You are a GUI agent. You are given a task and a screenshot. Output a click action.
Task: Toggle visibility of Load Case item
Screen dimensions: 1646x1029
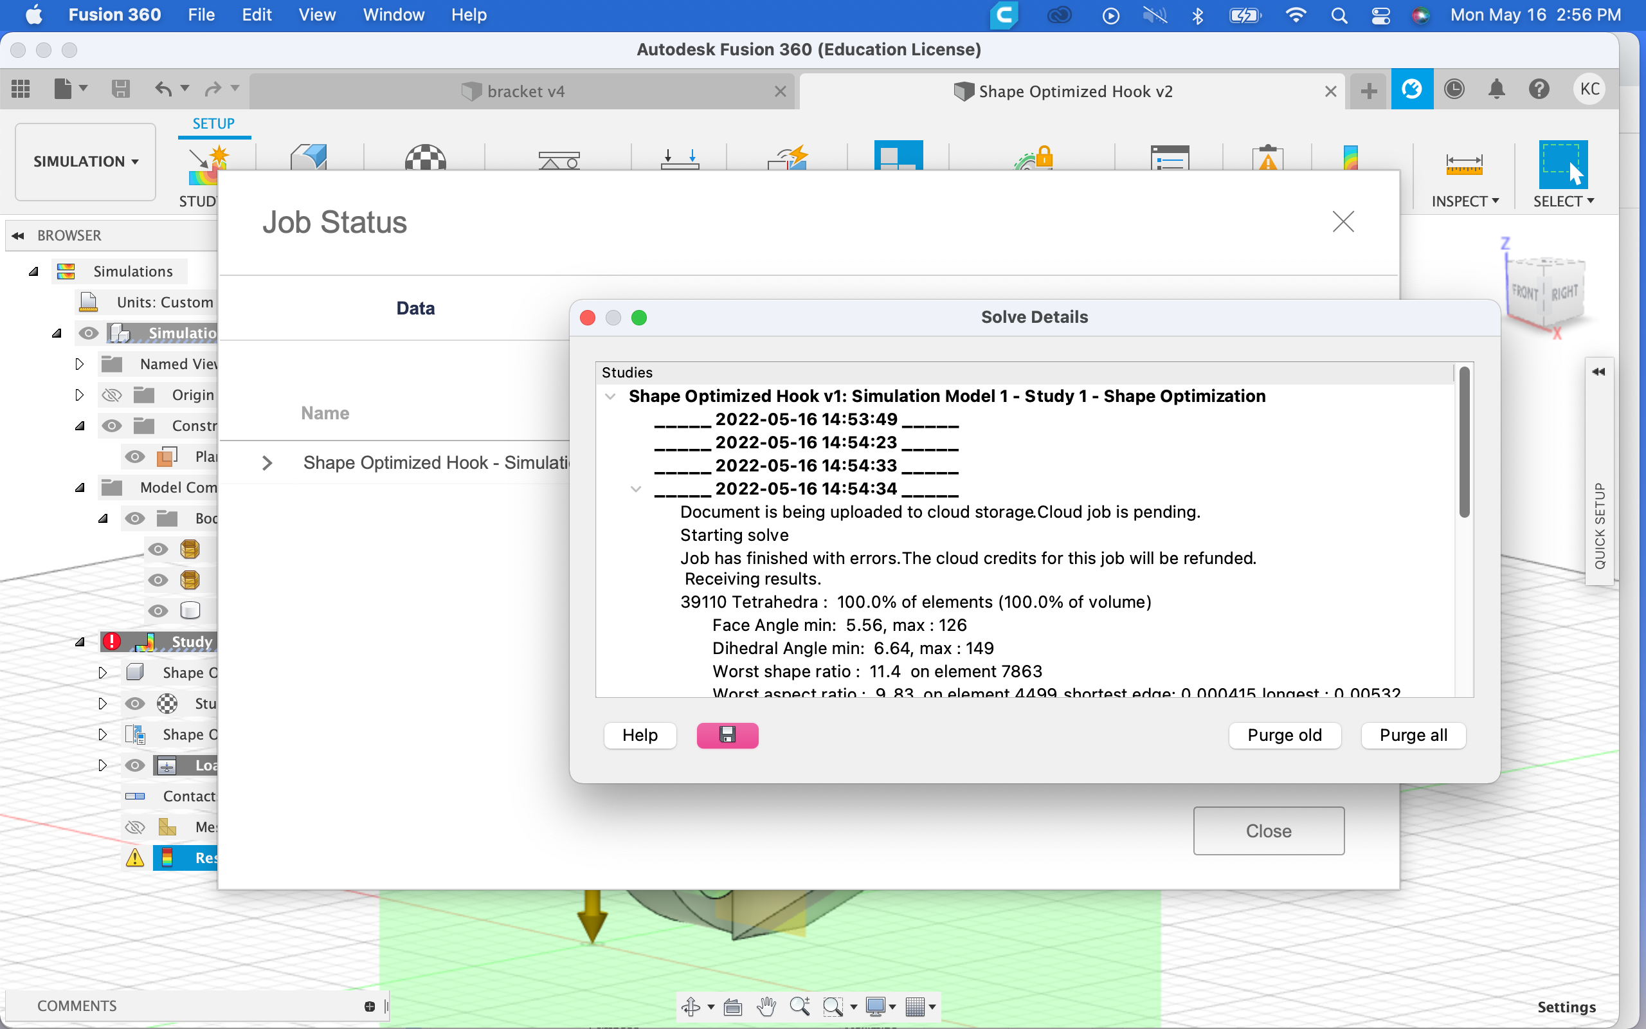click(x=134, y=765)
